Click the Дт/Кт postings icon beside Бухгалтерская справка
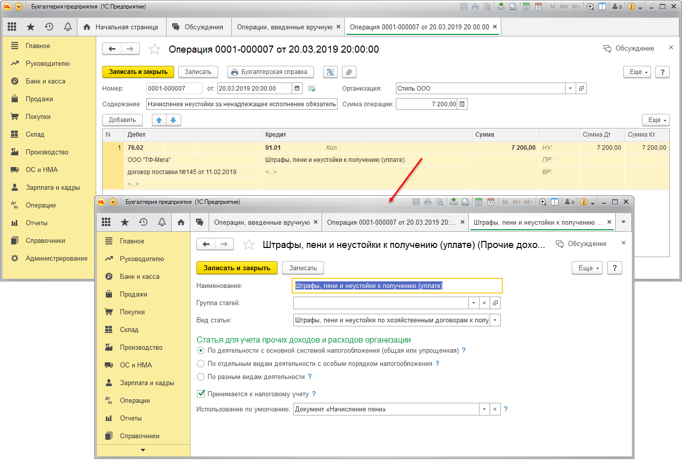The width and height of the screenshot is (682, 460). [330, 72]
